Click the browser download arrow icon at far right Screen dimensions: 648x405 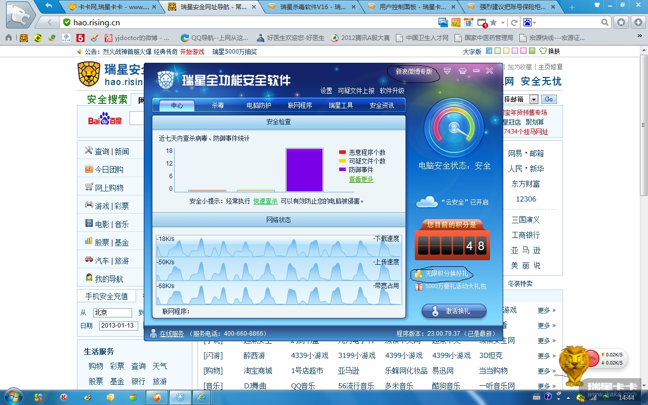click(638, 22)
